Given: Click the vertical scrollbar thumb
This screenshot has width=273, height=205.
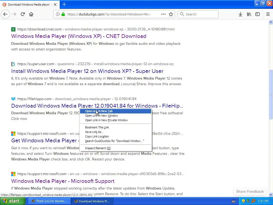Looking at the screenshot, I should tap(271, 94).
